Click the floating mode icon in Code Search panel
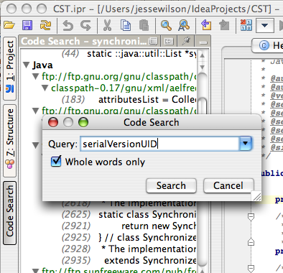Viewport: 283px width, 273px height. [x=153, y=42]
